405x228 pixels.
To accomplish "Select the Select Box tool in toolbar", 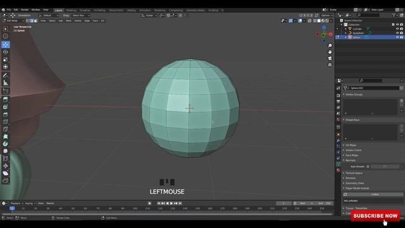I will (6, 29).
